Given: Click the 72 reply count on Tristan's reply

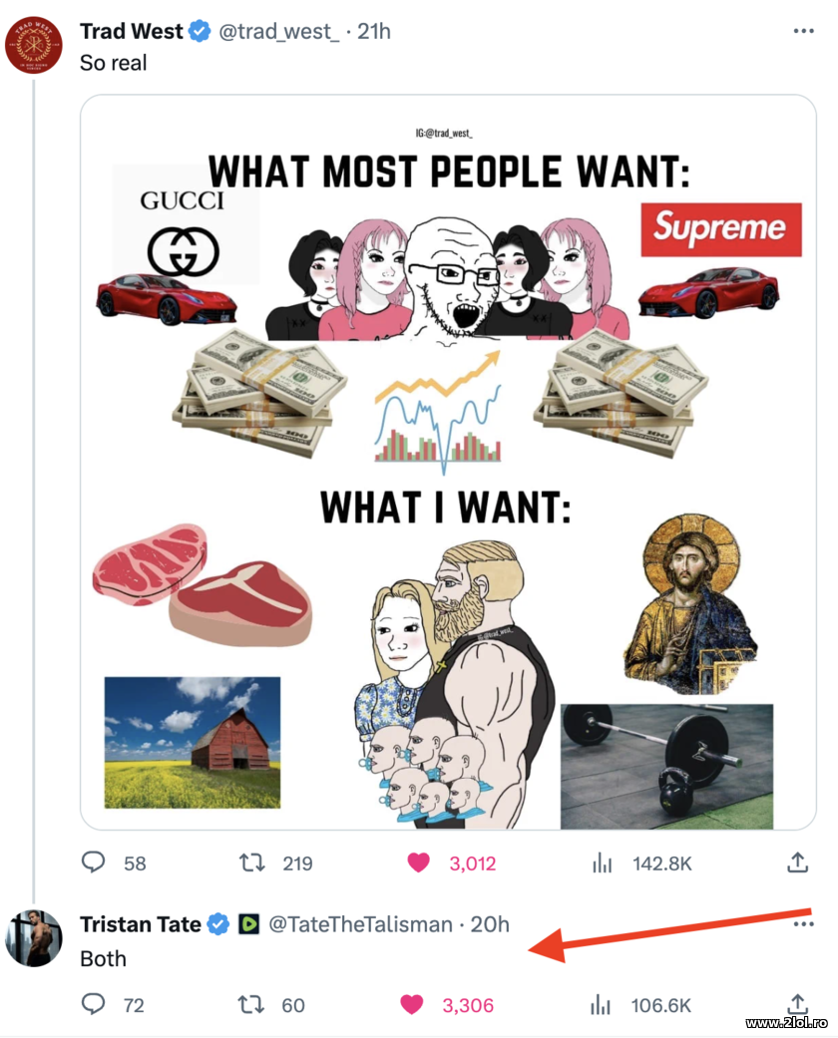Looking at the screenshot, I should tap(135, 1005).
